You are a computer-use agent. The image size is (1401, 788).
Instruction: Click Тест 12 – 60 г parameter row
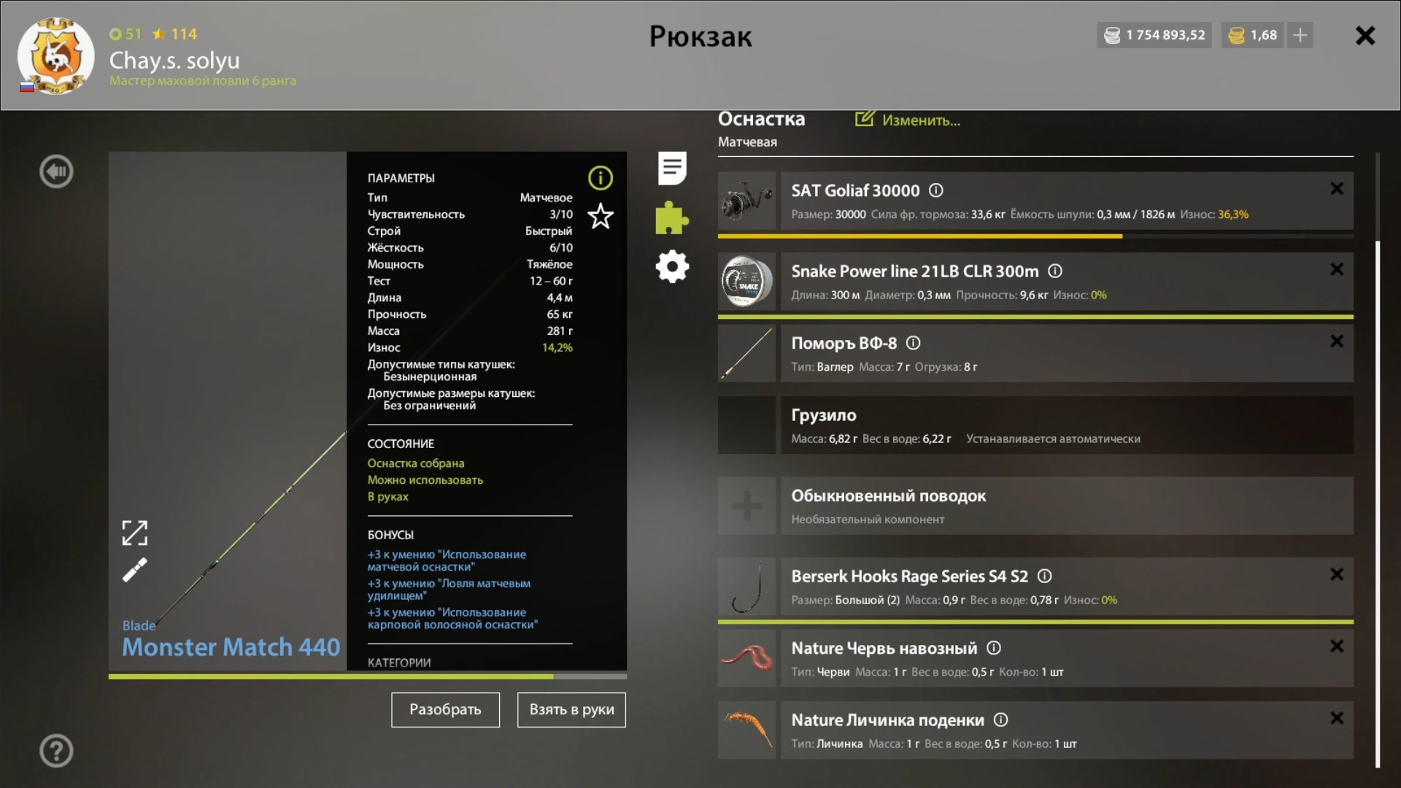point(470,281)
